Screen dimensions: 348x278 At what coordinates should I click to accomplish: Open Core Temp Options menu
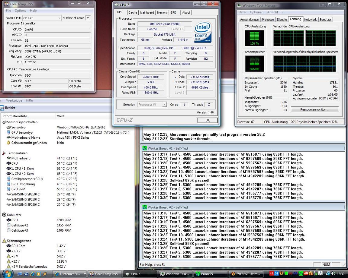click(x=20, y=11)
